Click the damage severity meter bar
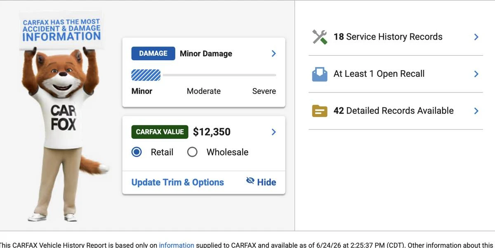The width and height of the screenshot is (495, 248). [204, 75]
